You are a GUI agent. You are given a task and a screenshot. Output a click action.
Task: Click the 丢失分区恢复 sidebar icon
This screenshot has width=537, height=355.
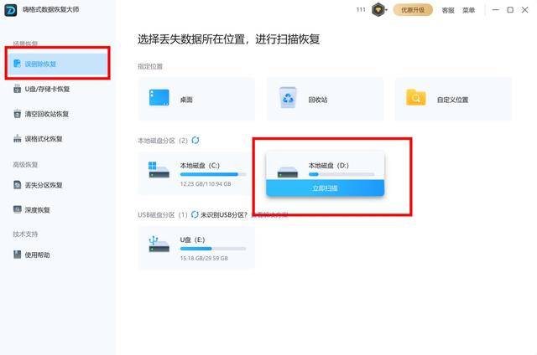pyautogui.click(x=18, y=185)
